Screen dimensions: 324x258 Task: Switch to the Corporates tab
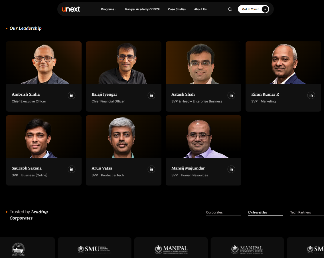[214, 212]
